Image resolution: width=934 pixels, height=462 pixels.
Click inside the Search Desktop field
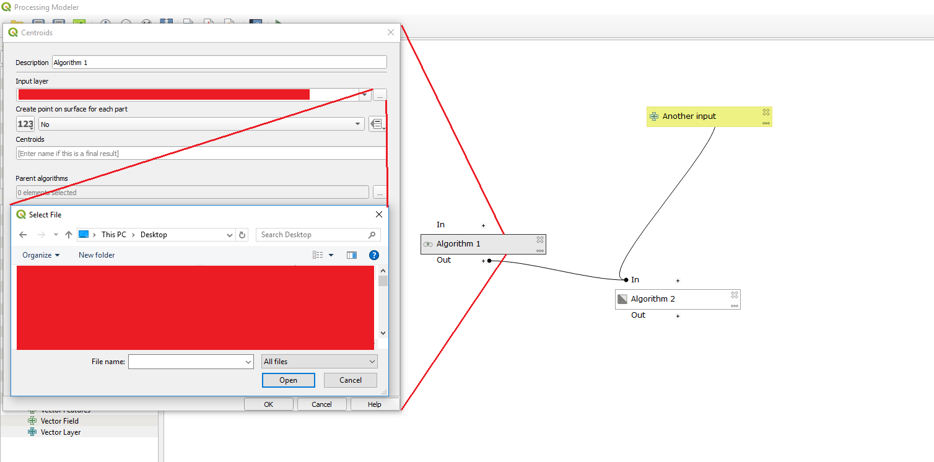point(313,234)
